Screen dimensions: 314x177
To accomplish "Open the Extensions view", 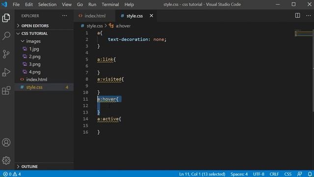I will pos(6,90).
